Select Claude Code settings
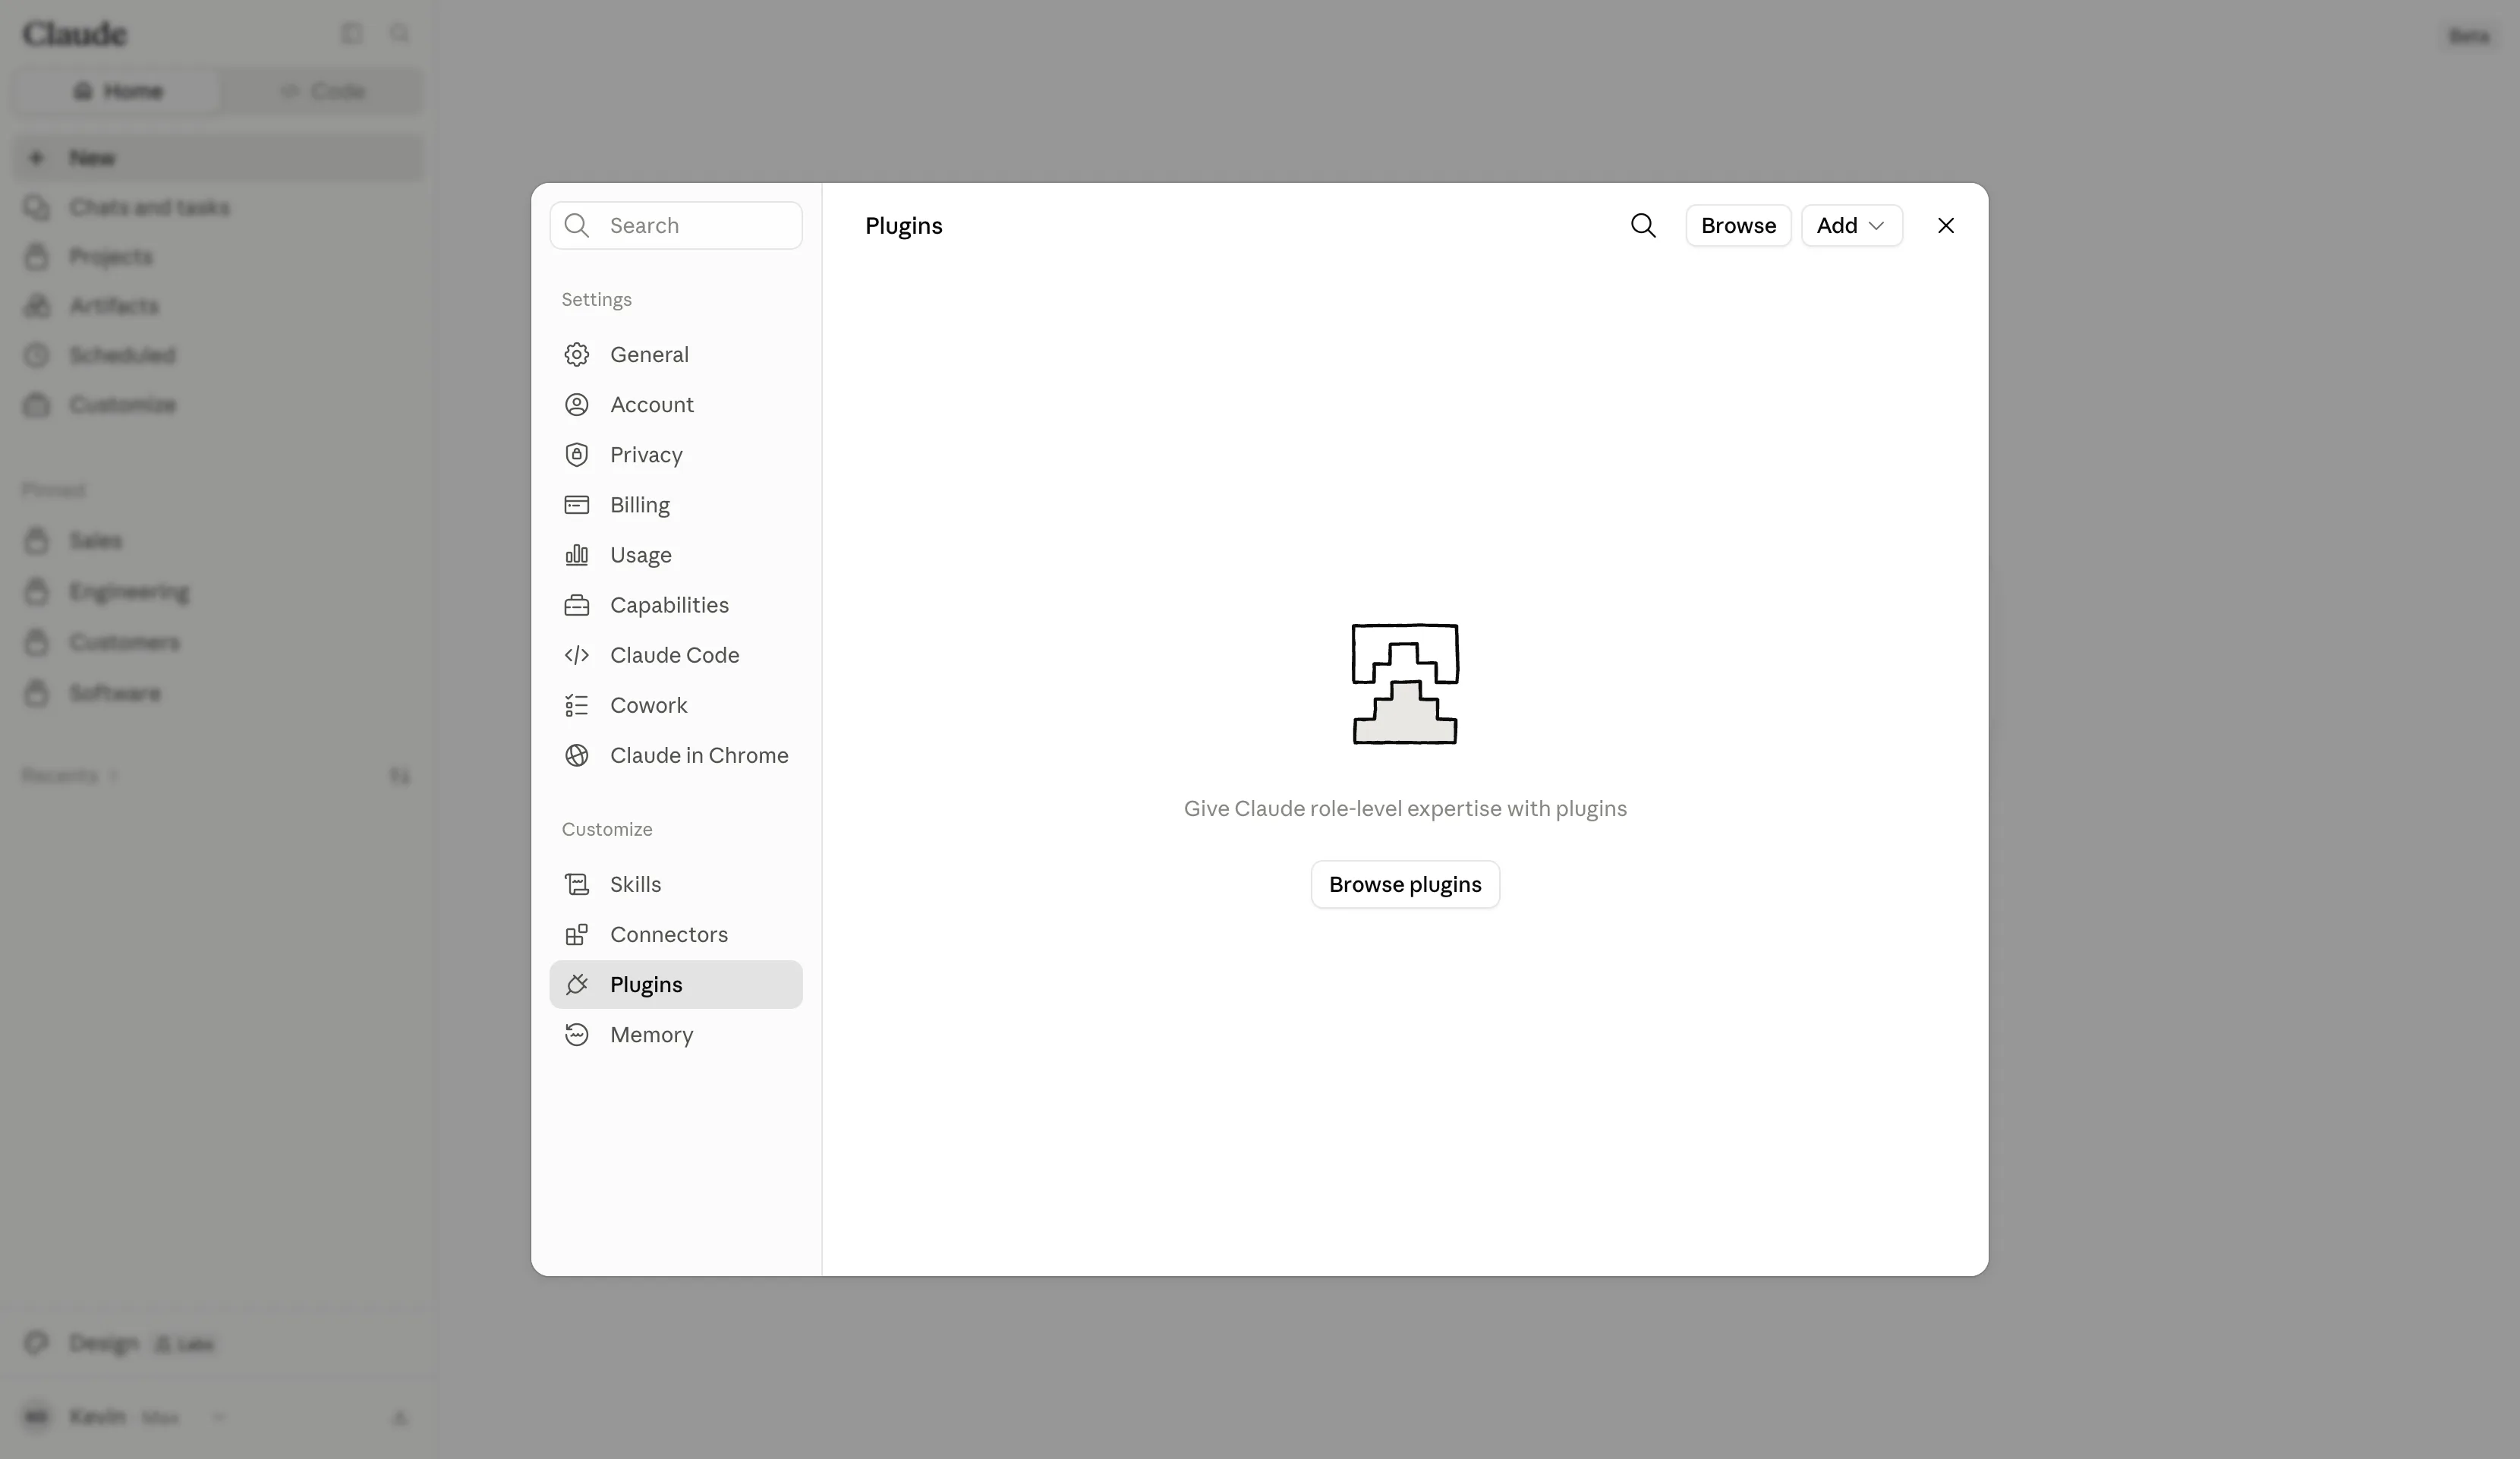Image resolution: width=2520 pixels, height=1459 pixels. pyautogui.click(x=675, y=654)
